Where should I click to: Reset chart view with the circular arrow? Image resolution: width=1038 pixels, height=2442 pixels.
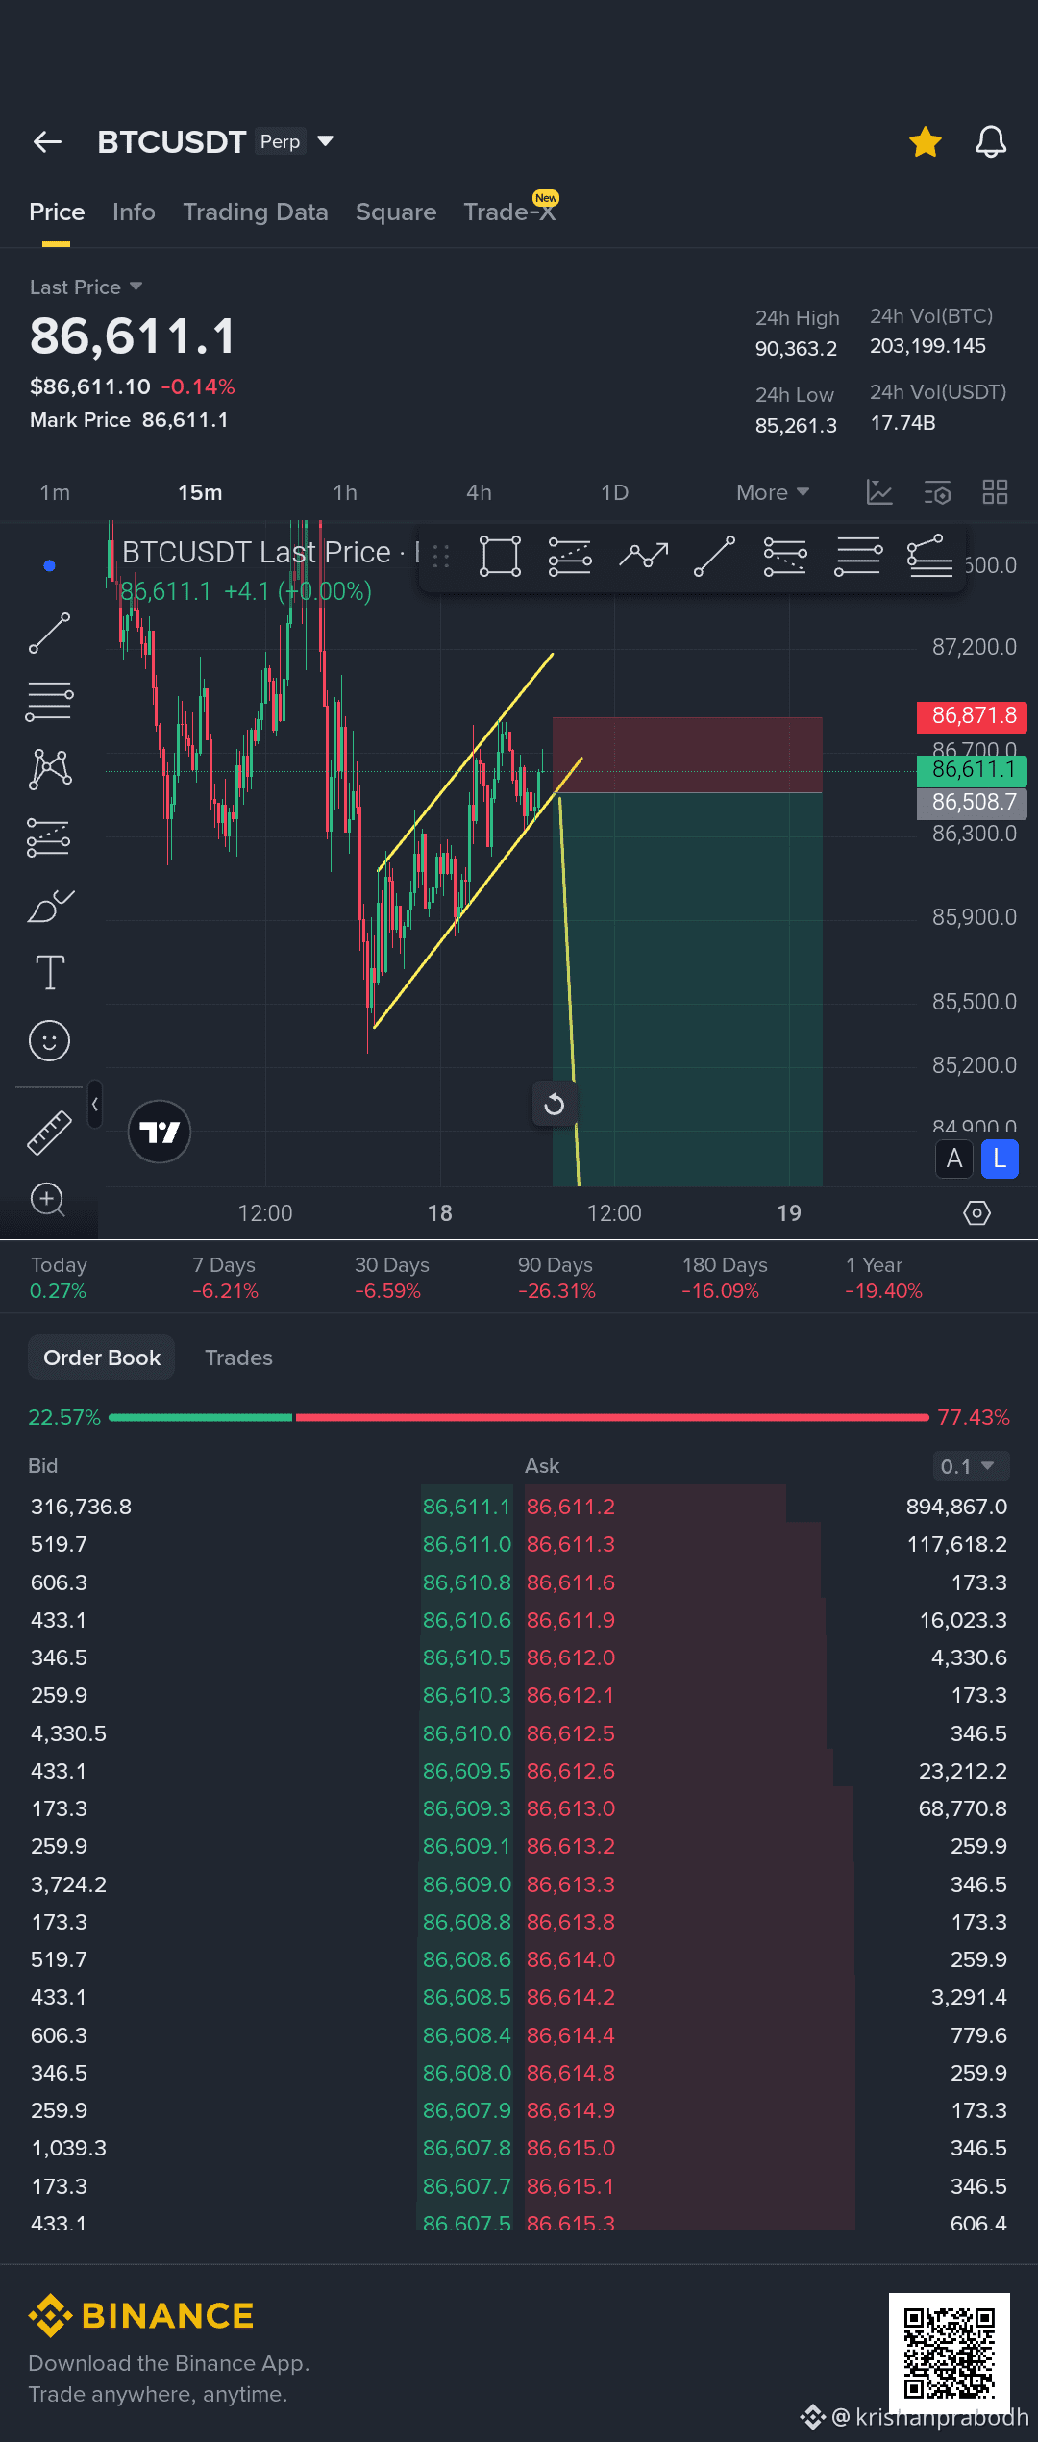pos(555,1104)
